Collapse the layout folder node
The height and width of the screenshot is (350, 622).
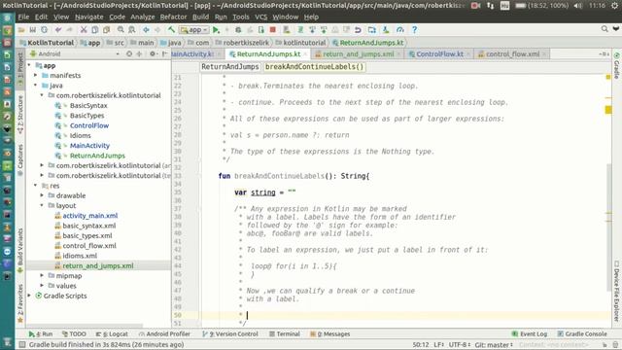[x=42, y=205]
